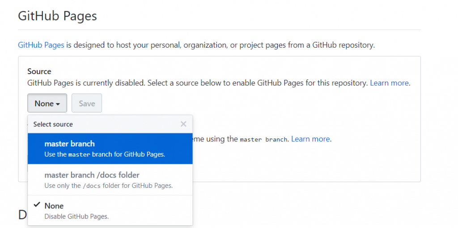The width and height of the screenshot is (458, 228).
Task: Click the monospace 'master branch' theme text
Action: pyautogui.click(x=263, y=140)
